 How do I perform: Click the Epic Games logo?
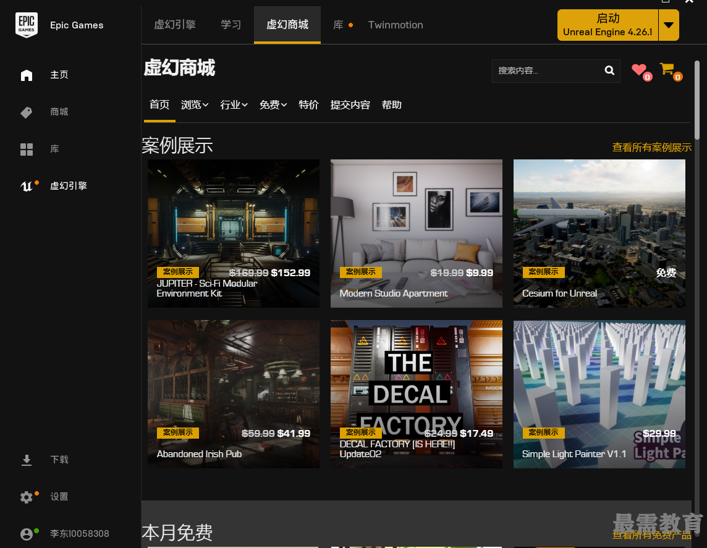point(26,25)
